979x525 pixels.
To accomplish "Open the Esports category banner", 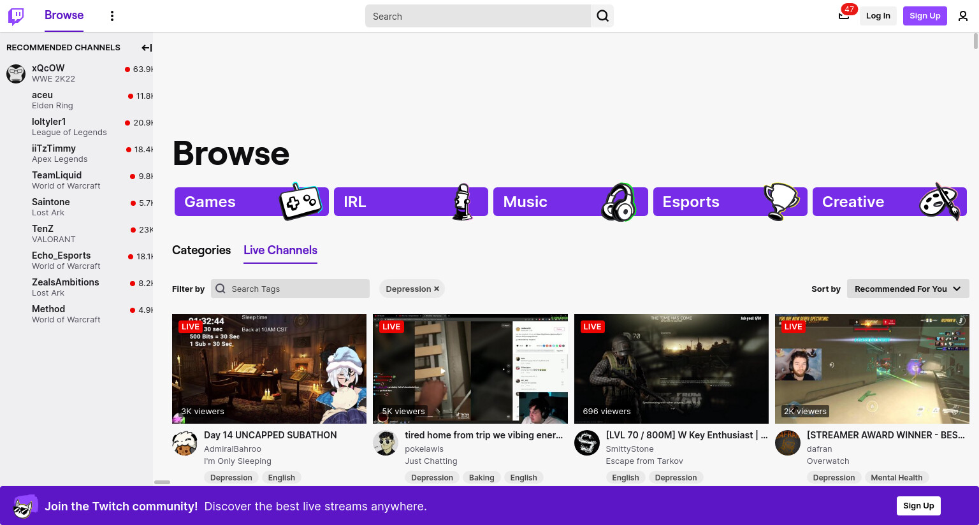I will pos(730,202).
